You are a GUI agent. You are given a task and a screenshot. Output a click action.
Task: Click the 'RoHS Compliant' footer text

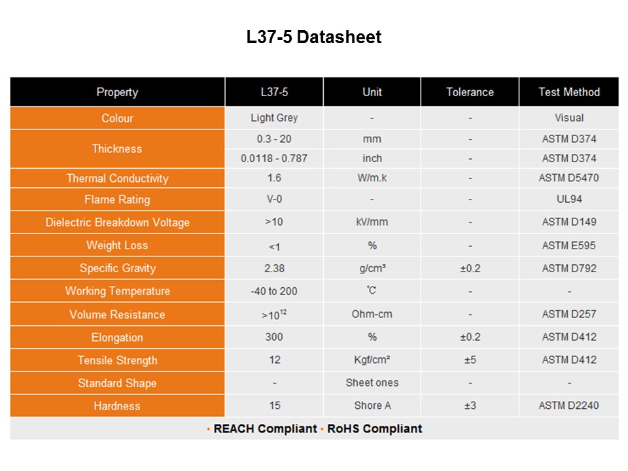pos(374,428)
